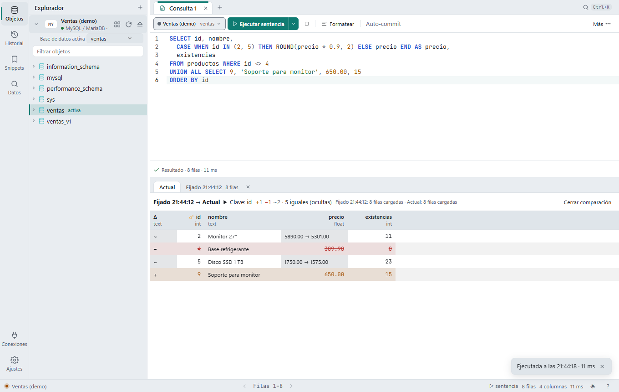Collapse the Ventas (demo) connection node
The image size is (619, 392).
(36, 24)
